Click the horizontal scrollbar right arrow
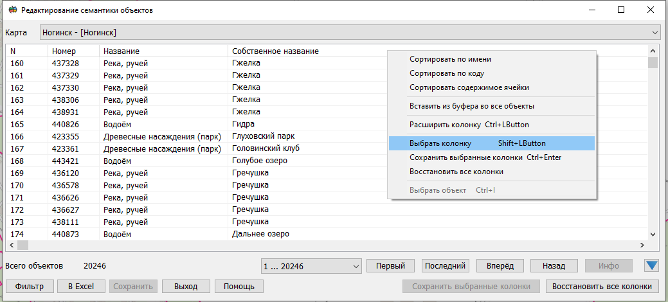This screenshot has height=302, width=668. [x=641, y=245]
